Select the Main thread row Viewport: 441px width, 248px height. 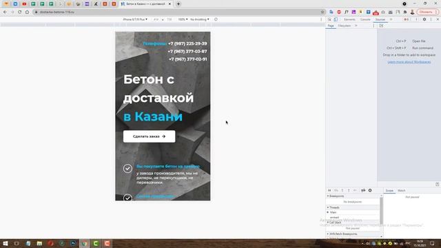[353, 212]
